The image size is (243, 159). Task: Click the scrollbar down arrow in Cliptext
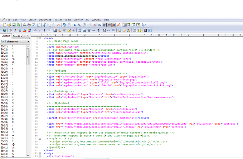coord(28,156)
